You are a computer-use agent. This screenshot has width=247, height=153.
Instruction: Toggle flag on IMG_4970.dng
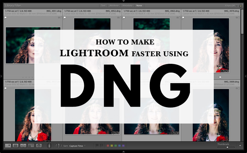pos(183,18)
